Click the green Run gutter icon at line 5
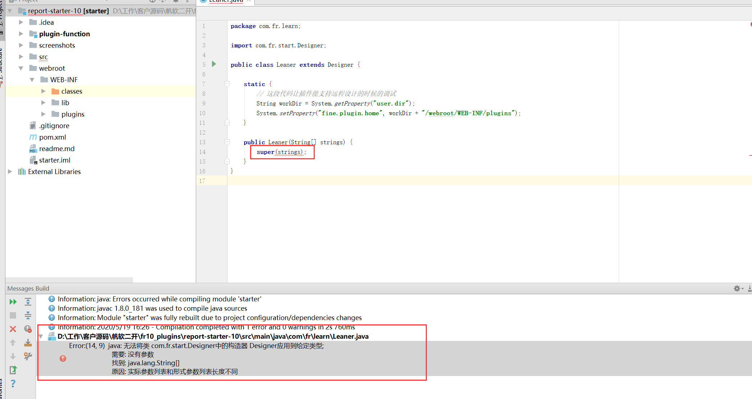 tap(214, 64)
